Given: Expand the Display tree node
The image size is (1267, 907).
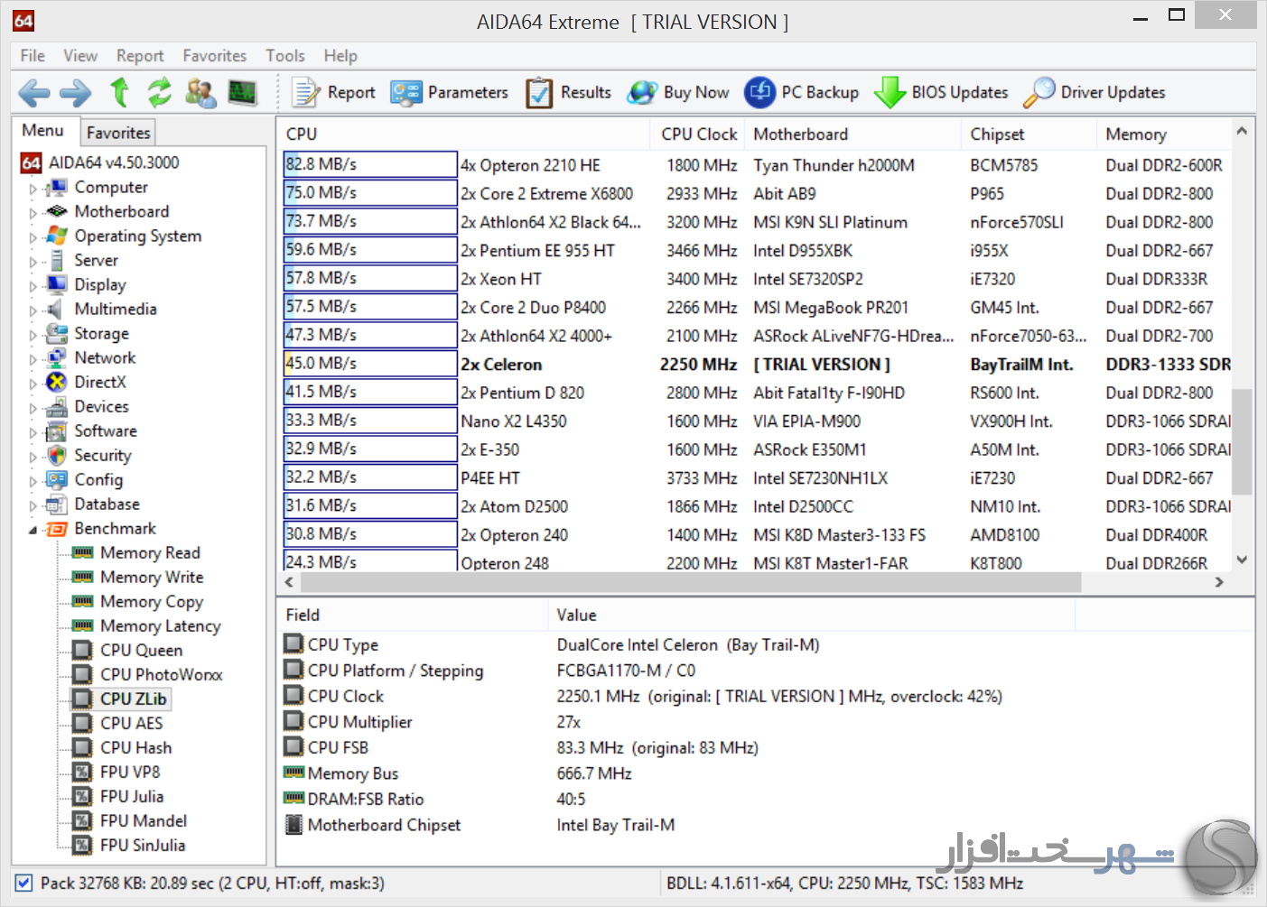Looking at the screenshot, I should point(33,286).
